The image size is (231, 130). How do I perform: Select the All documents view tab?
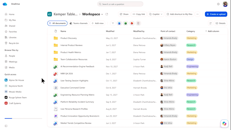tap(57, 23)
